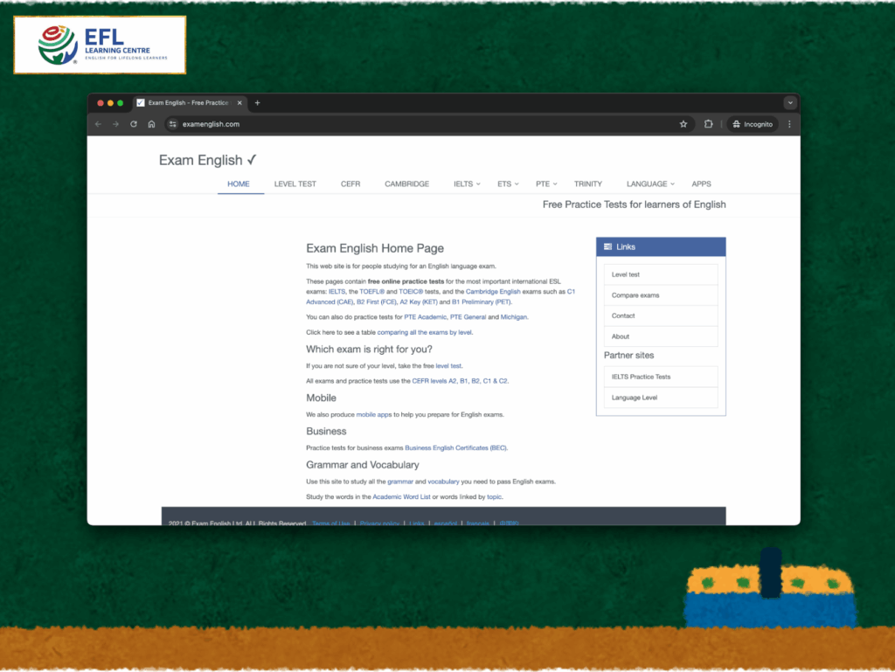895x672 pixels.
Task: Reload the page with refresh icon
Action: click(134, 124)
